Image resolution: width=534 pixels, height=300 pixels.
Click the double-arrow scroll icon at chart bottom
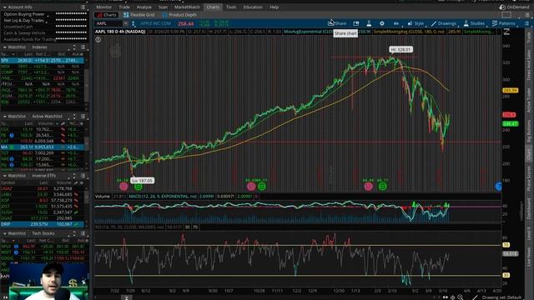445,297
